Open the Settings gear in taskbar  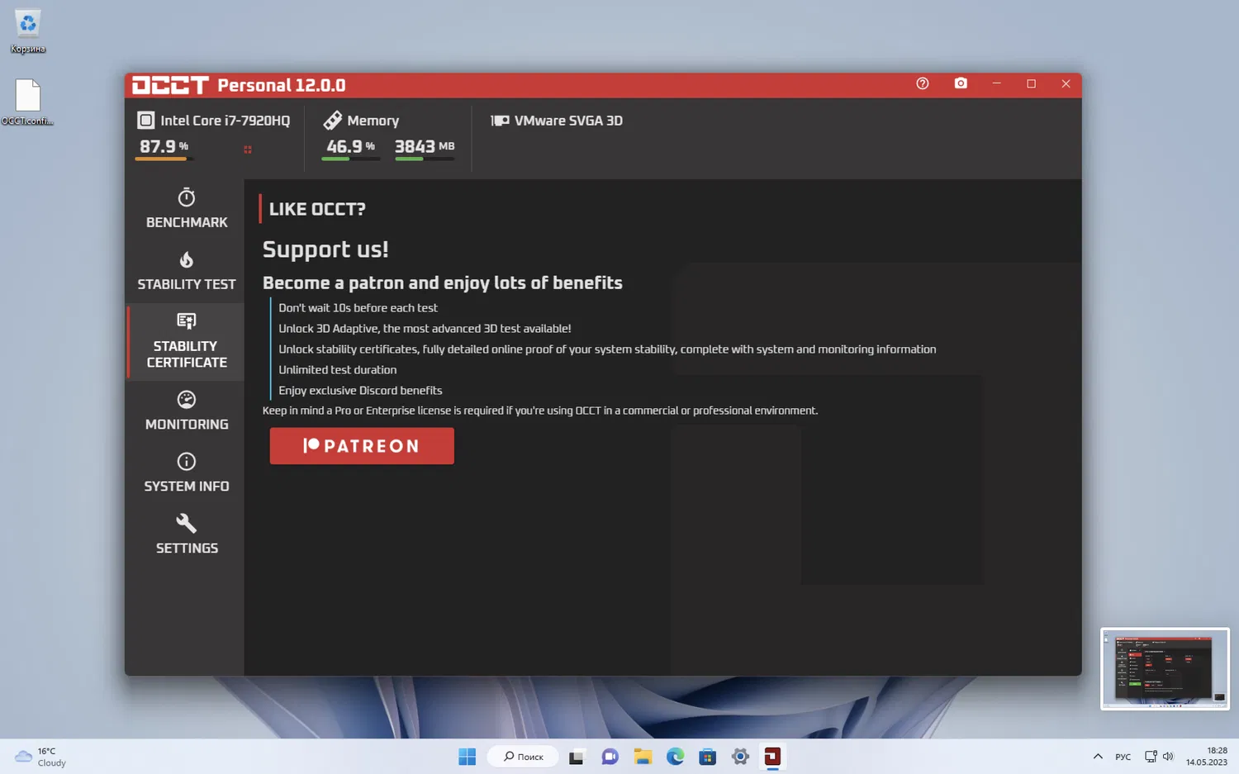pos(740,757)
